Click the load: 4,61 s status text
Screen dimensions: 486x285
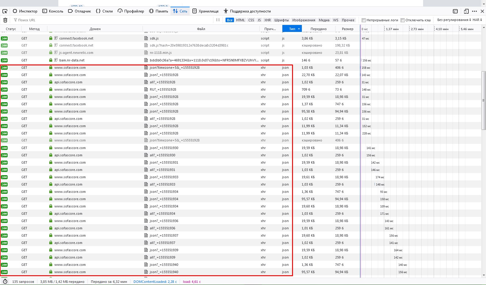point(191,282)
